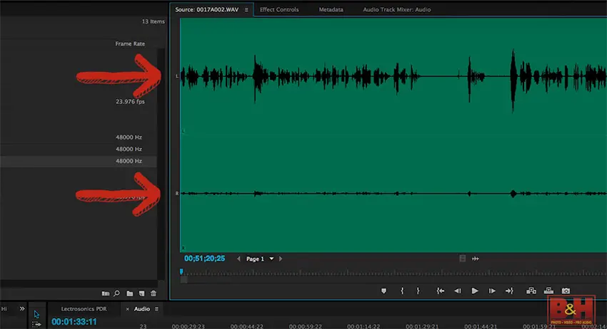607x329 pixels.
Task: Click the Mark Out bracket button
Action: (418, 291)
